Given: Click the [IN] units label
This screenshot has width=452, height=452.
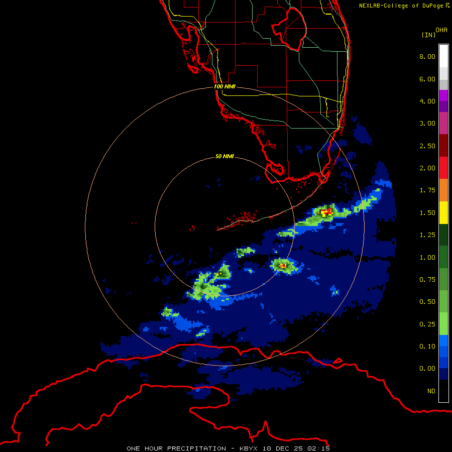Looking at the screenshot, I should 428,35.
